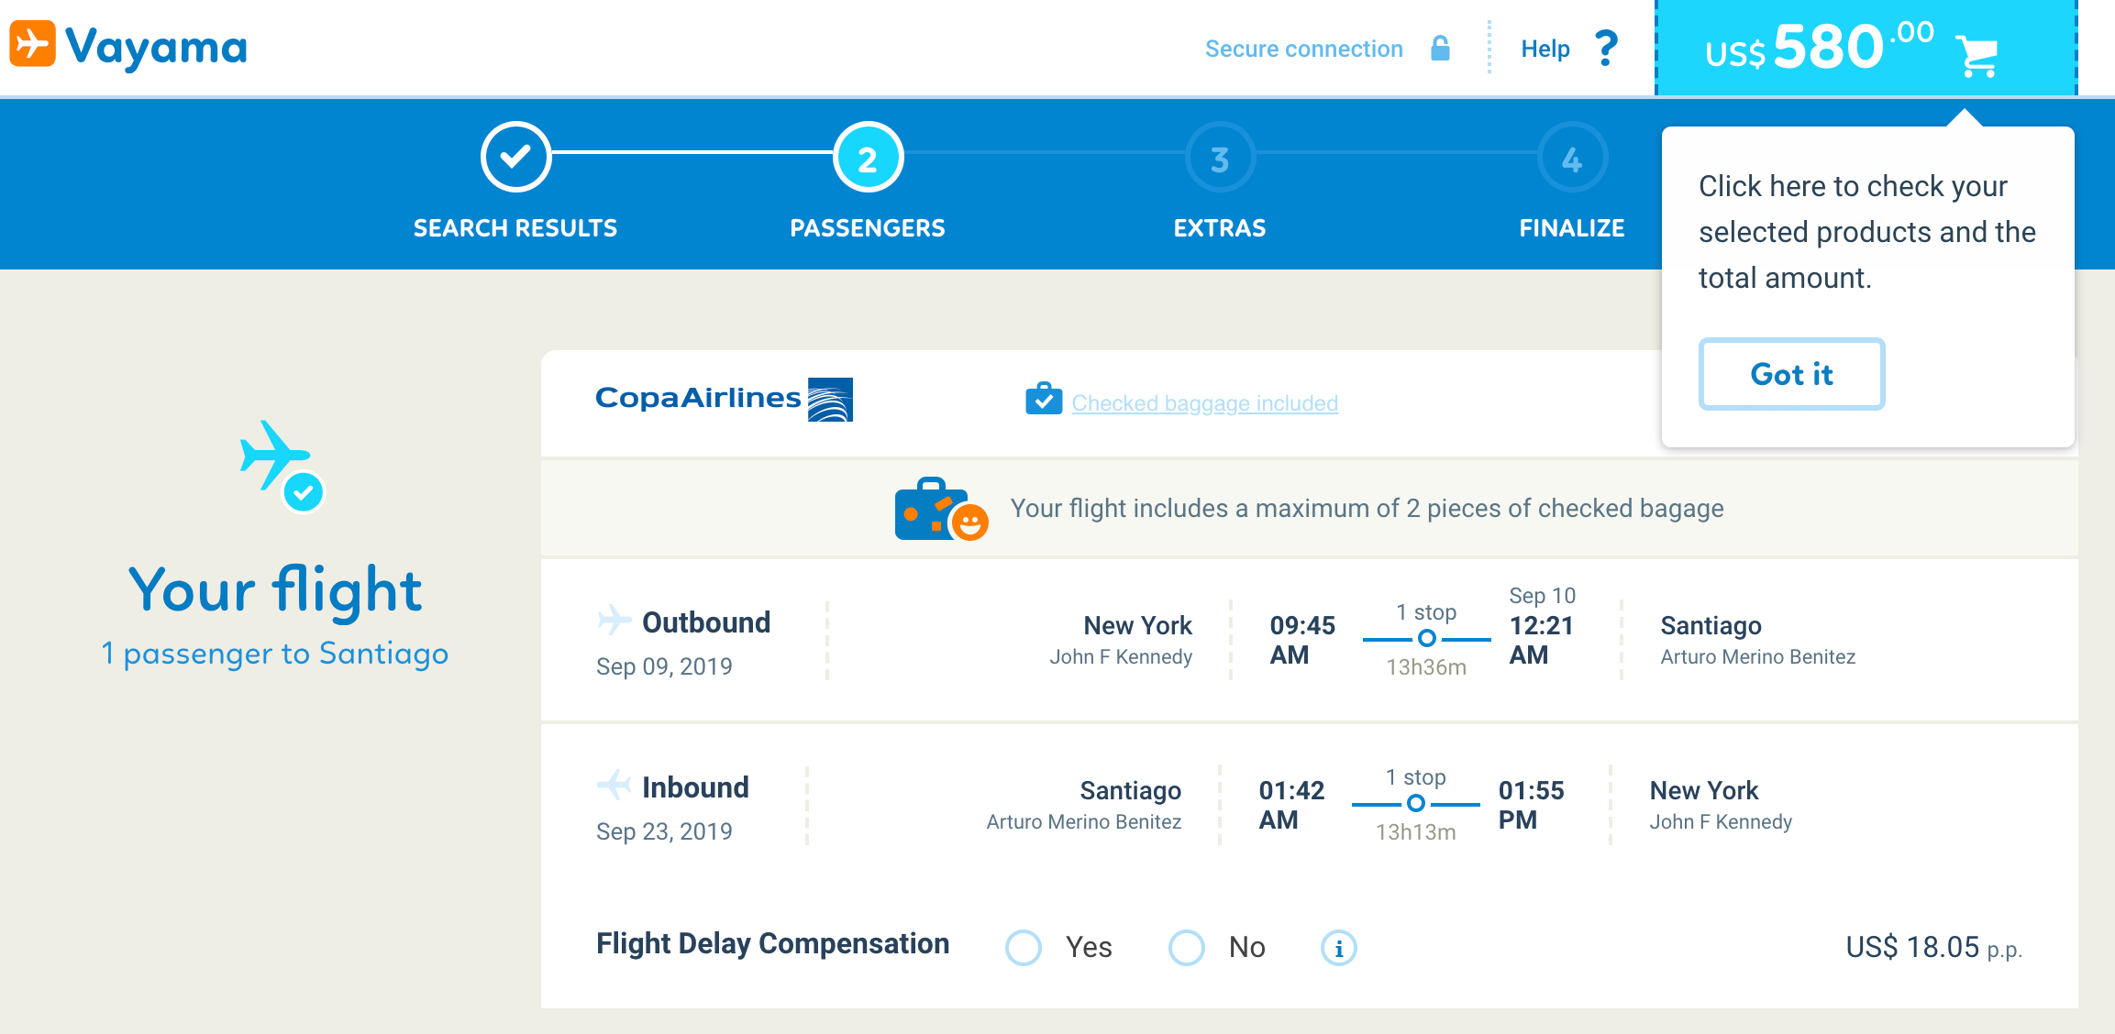Select Yes for Flight Delay Compensation
2115x1034 pixels.
tap(1024, 948)
